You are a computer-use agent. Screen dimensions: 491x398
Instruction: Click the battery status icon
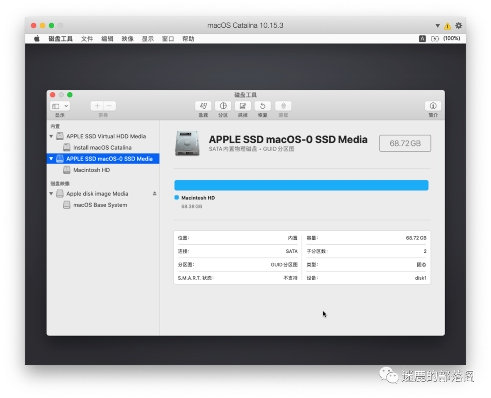pos(435,39)
